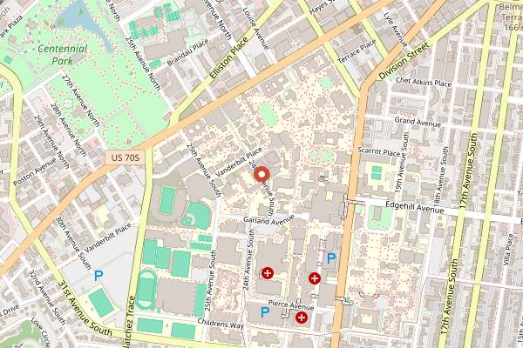Image resolution: width=523 pixels, height=348 pixels.
Task: Select the 27th Avenue North label
Action: click(x=81, y=100)
